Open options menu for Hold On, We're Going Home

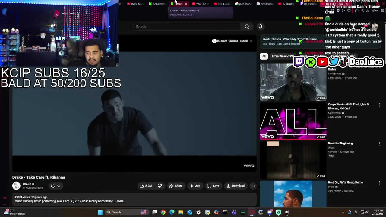click(x=379, y=183)
